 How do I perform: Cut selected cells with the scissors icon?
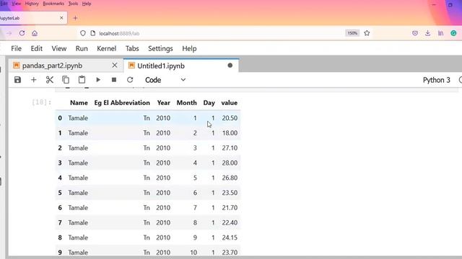click(x=50, y=80)
